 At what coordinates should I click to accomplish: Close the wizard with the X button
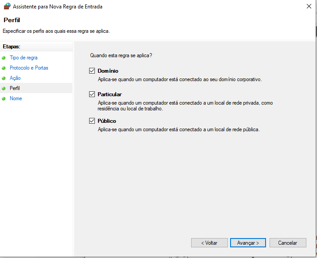308,7
